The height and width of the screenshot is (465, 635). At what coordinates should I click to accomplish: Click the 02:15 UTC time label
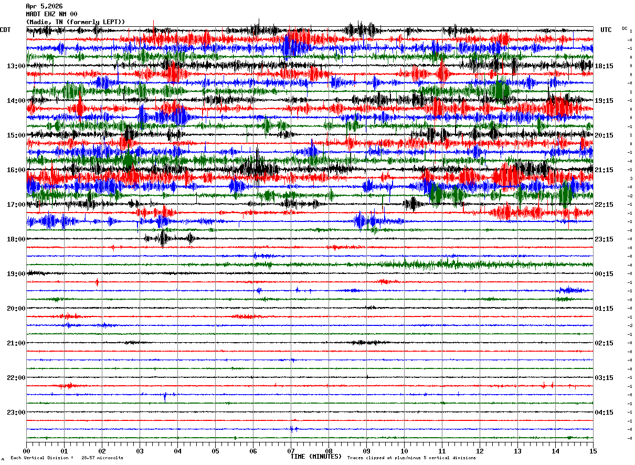point(604,343)
